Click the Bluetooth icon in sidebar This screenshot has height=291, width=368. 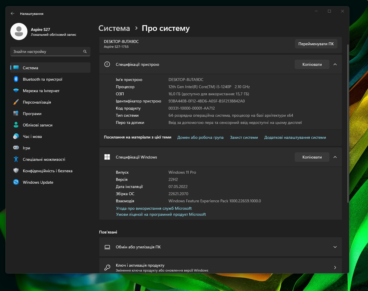tap(16, 79)
